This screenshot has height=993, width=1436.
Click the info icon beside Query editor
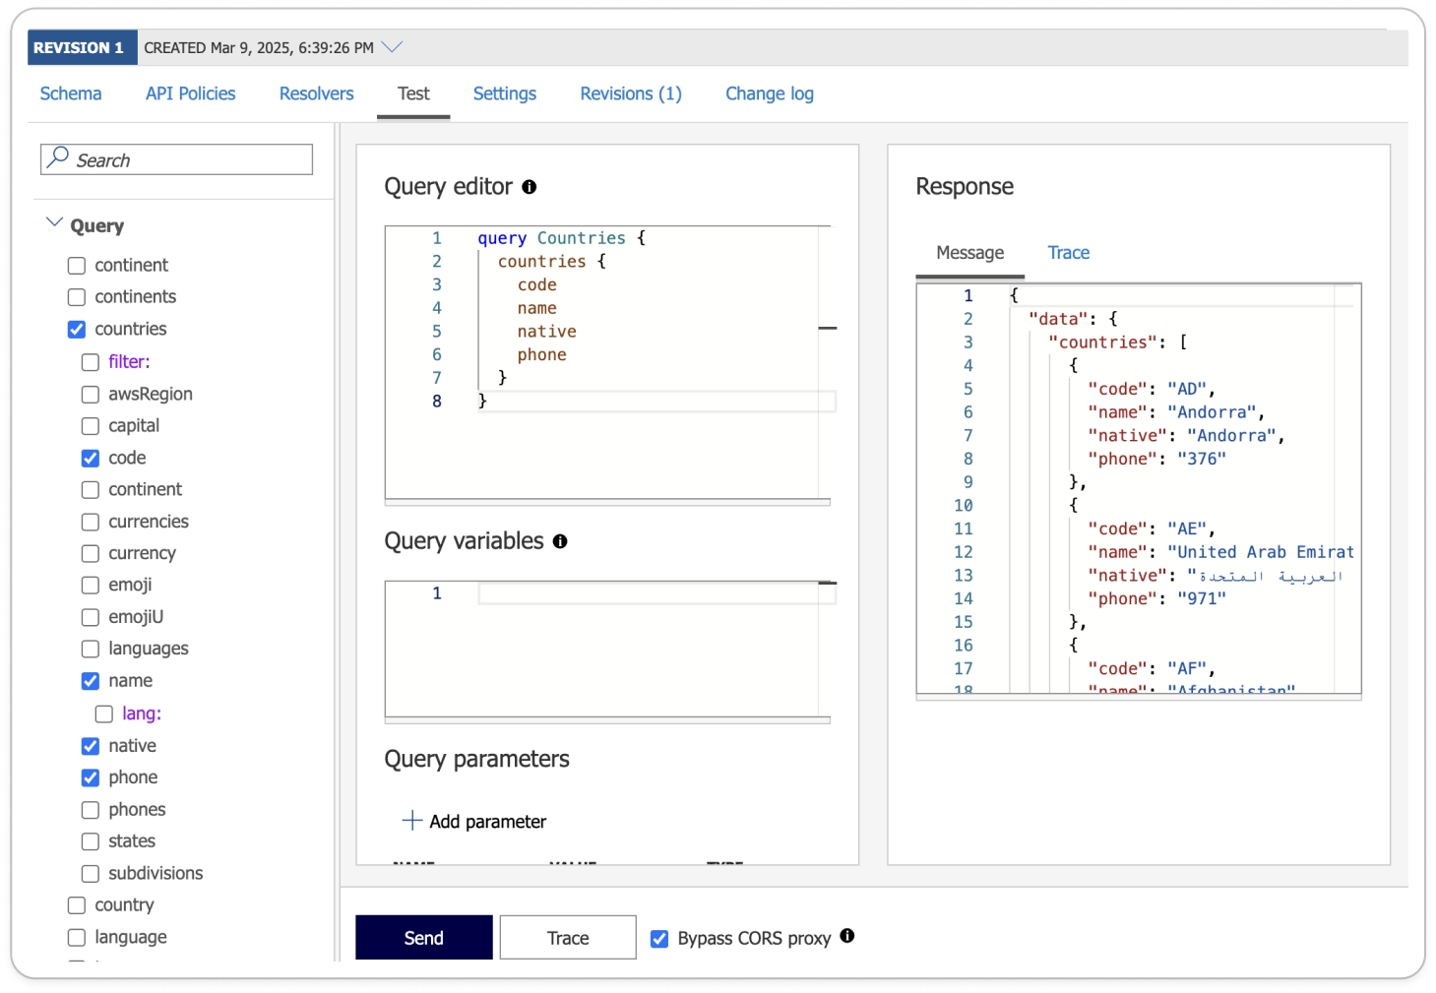[x=530, y=187]
